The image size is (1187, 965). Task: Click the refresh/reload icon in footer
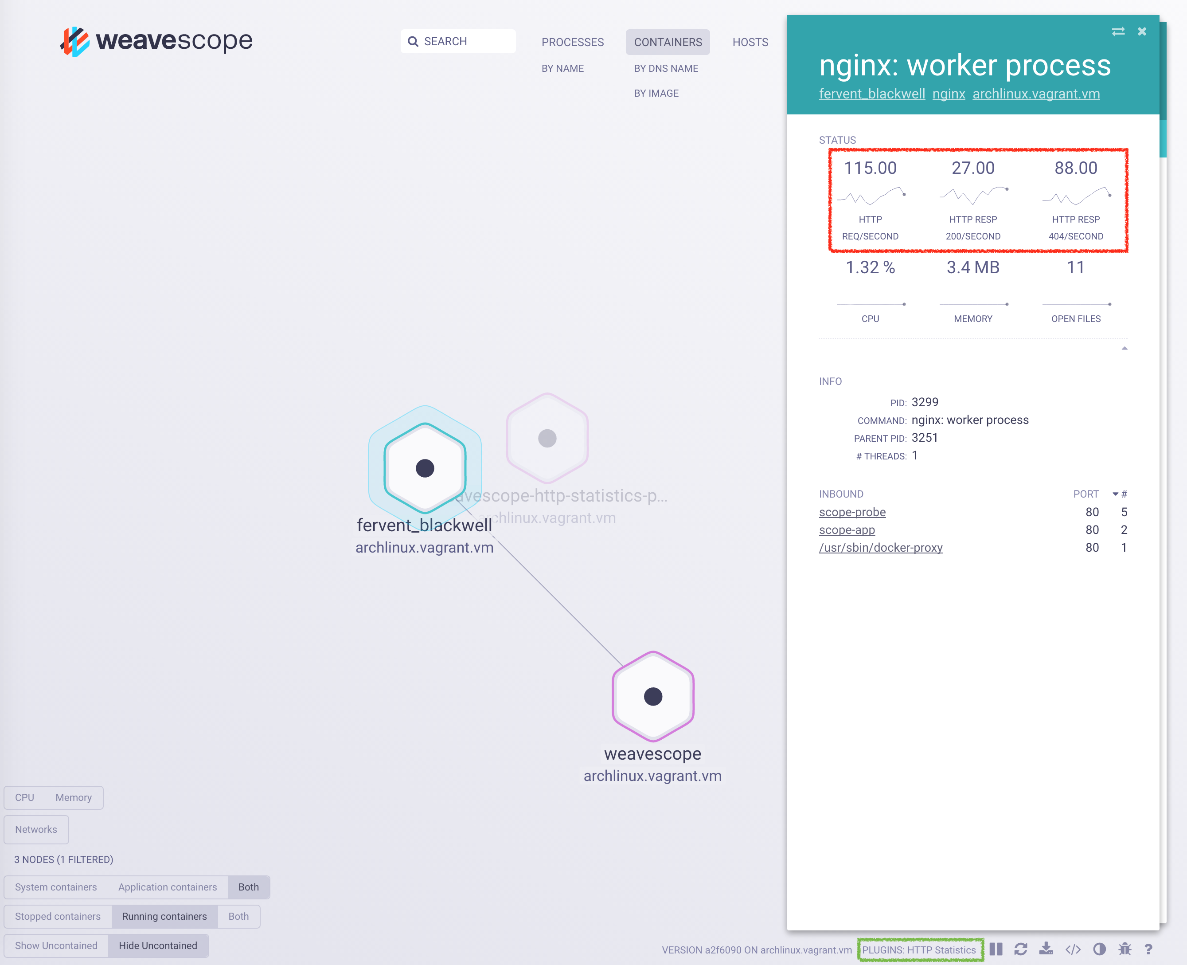click(1020, 949)
